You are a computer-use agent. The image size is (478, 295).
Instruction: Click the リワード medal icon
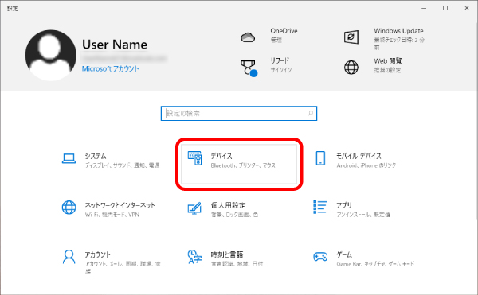point(249,68)
